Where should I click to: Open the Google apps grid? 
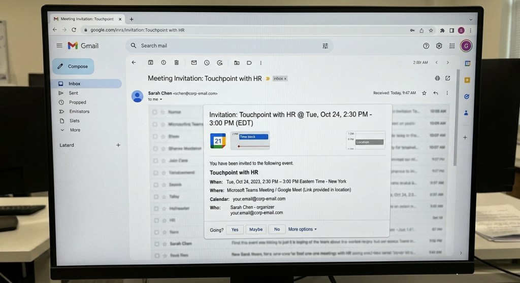click(452, 46)
